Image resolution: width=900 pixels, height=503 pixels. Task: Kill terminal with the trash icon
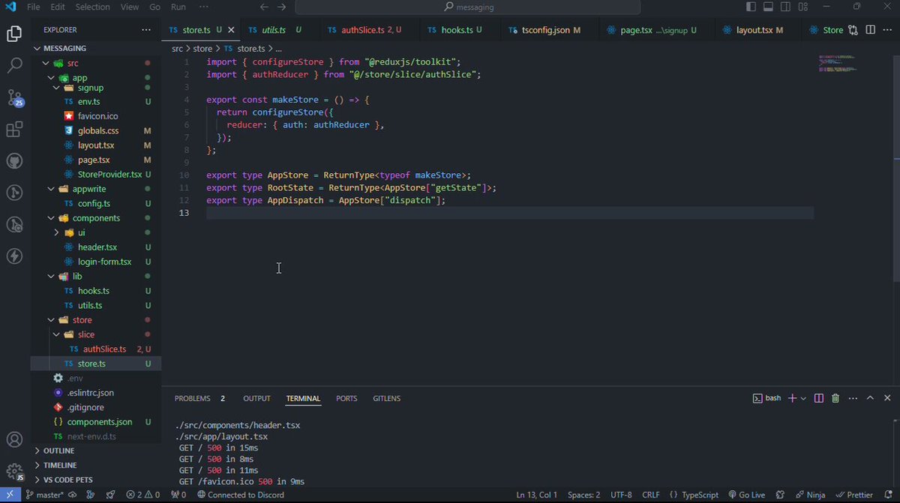point(835,399)
